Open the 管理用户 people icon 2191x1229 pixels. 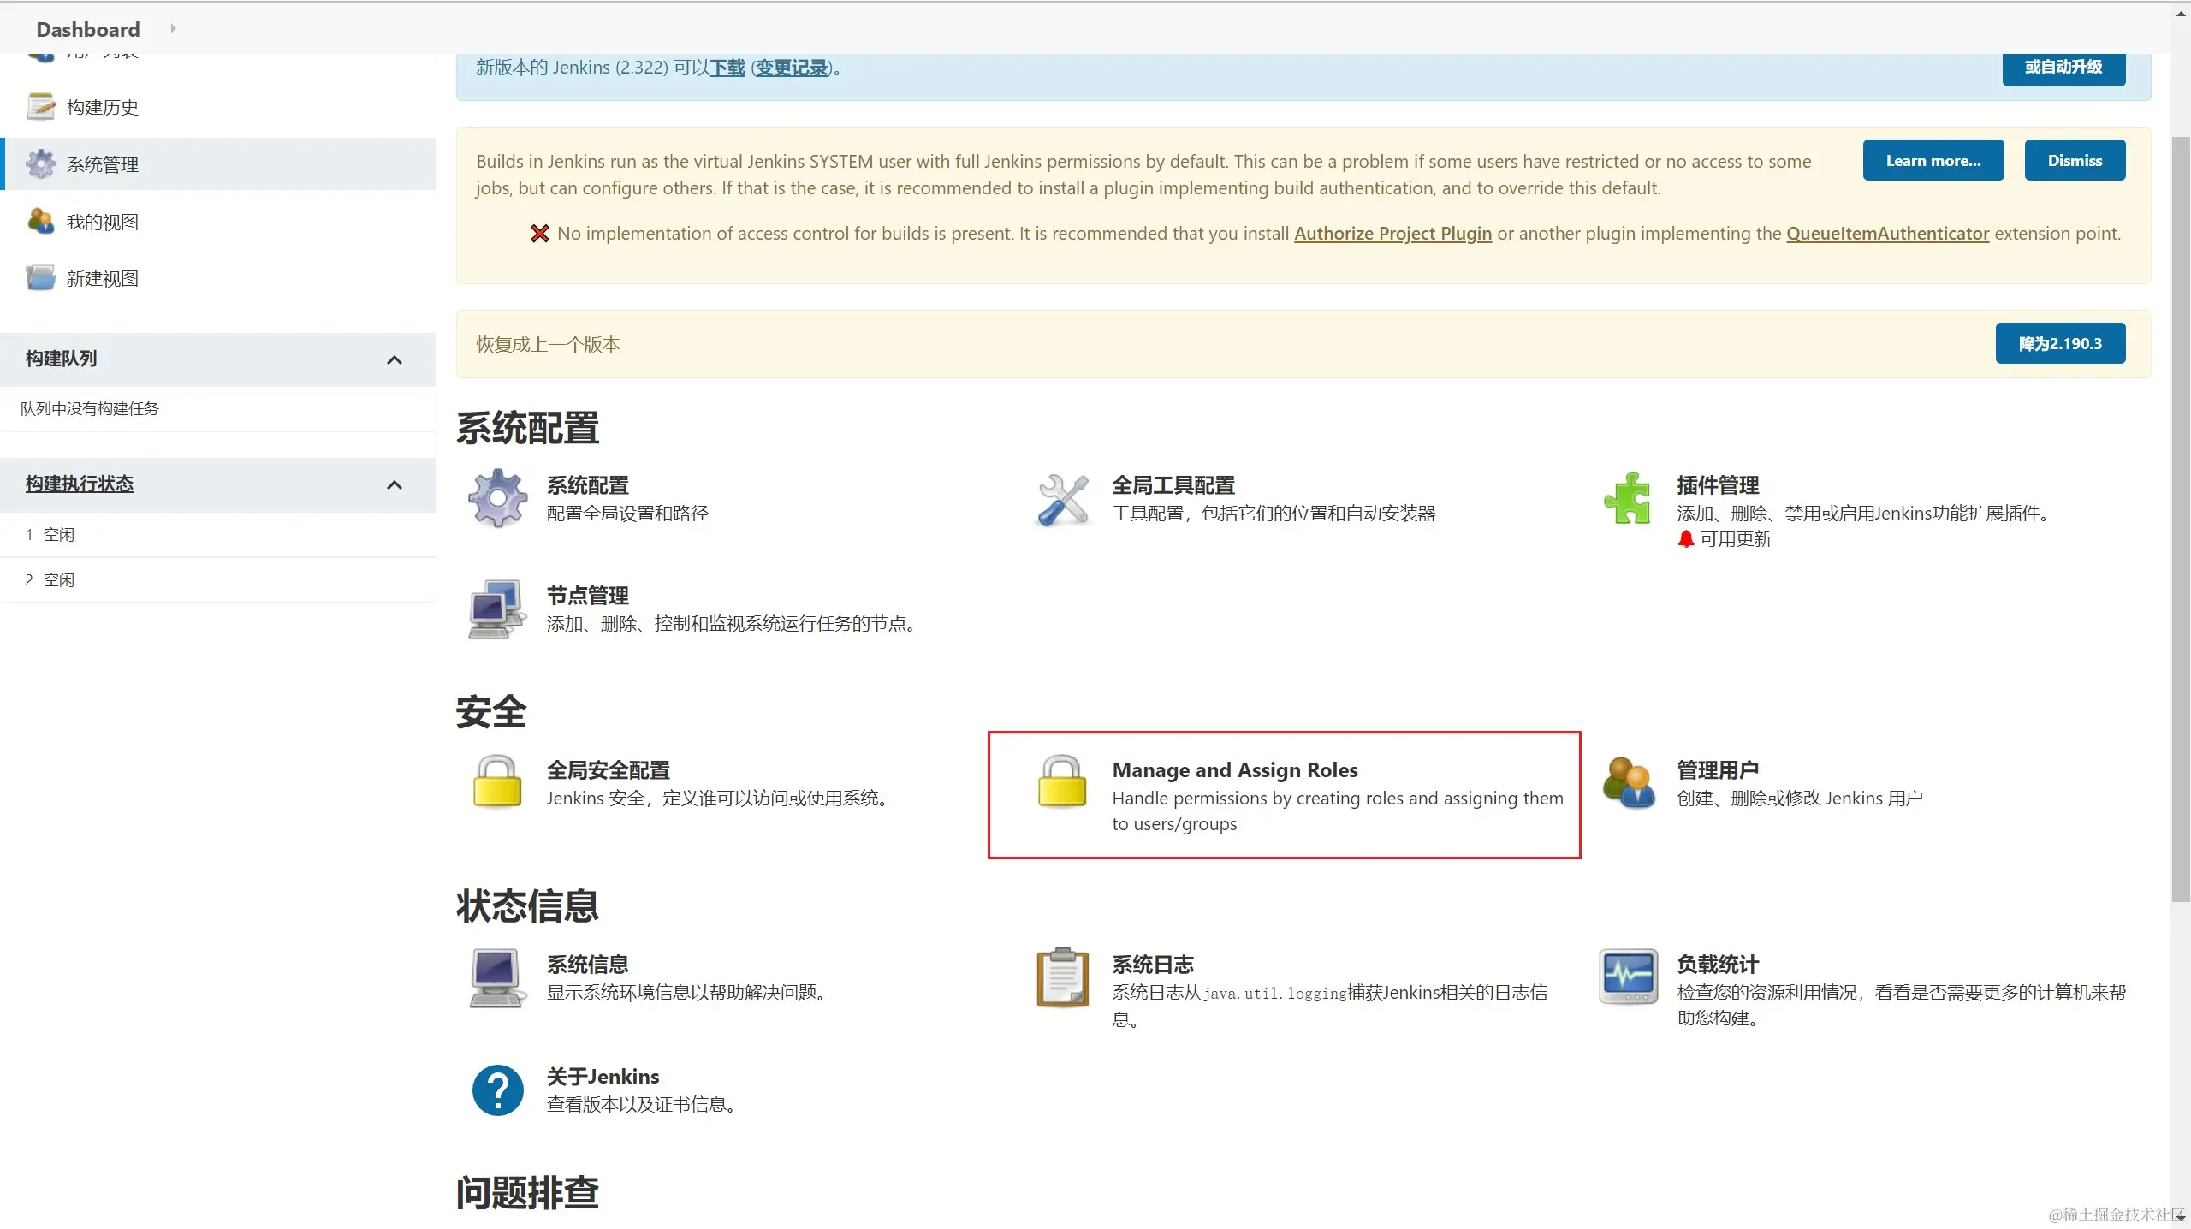(x=1627, y=781)
